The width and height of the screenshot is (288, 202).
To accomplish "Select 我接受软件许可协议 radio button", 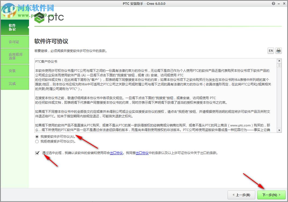I will tap(37, 137).
